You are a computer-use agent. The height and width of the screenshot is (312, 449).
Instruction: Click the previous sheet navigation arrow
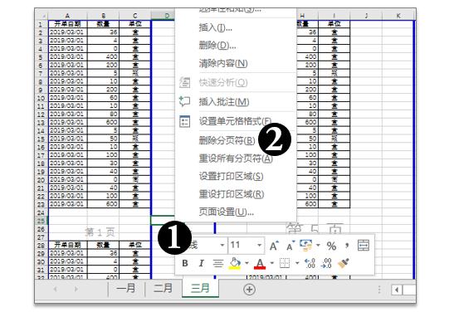(x=55, y=289)
